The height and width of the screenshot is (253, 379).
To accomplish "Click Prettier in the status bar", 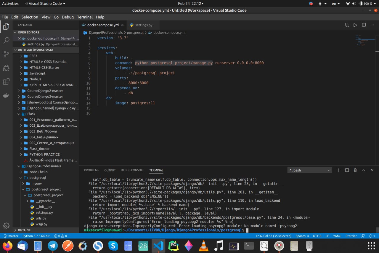I will tap(351, 236).
